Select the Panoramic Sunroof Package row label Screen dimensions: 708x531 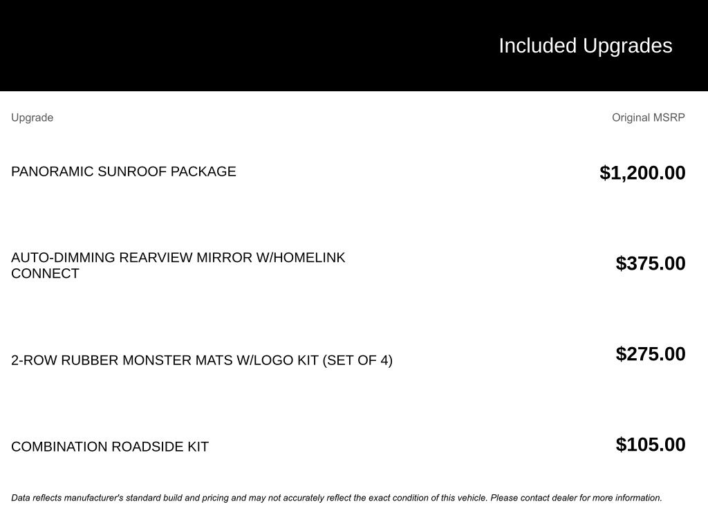click(x=123, y=171)
